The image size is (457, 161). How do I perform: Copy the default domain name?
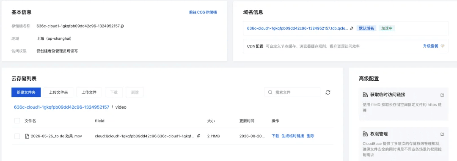point(352,29)
